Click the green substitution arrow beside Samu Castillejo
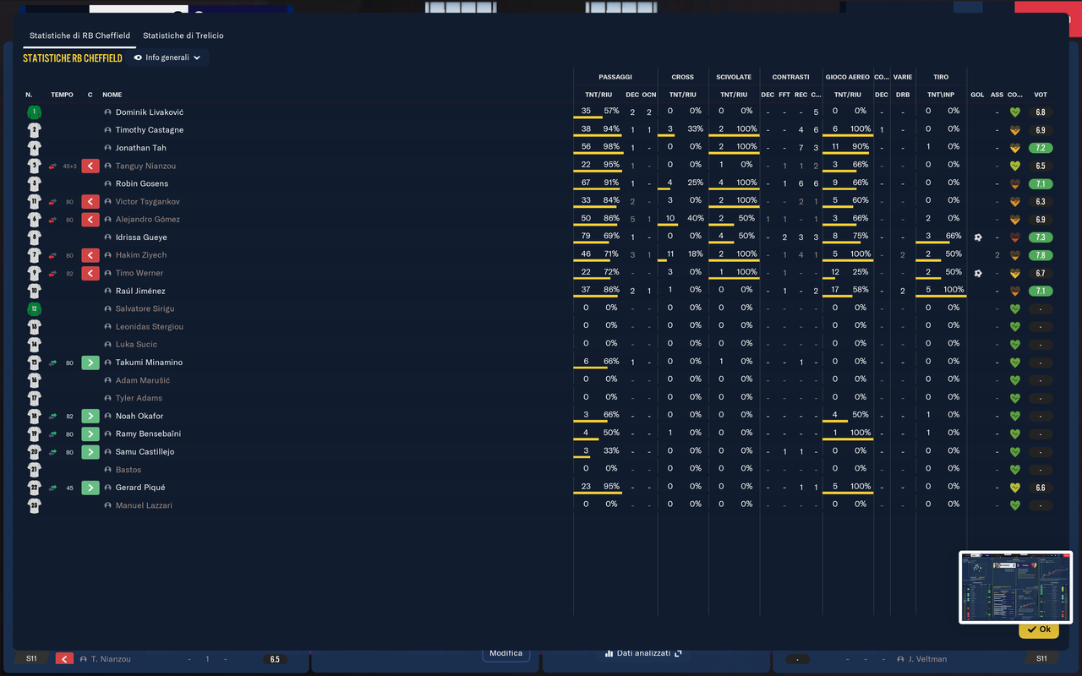The width and height of the screenshot is (1082, 676). point(90,452)
